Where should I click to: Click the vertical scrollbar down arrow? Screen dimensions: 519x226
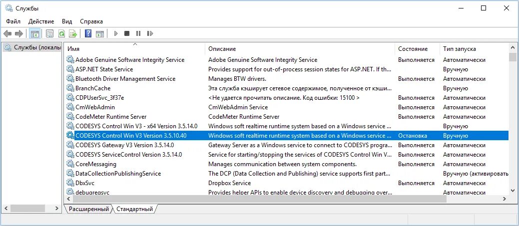(513, 190)
